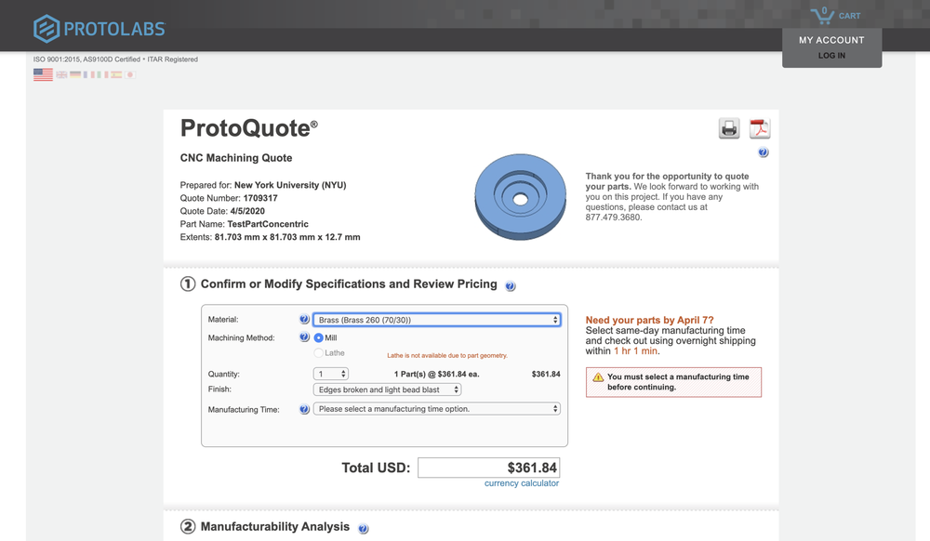The width and height of the screenshot is (930, 541).
Task: Select the Italian flag
Action: point(102,74)
